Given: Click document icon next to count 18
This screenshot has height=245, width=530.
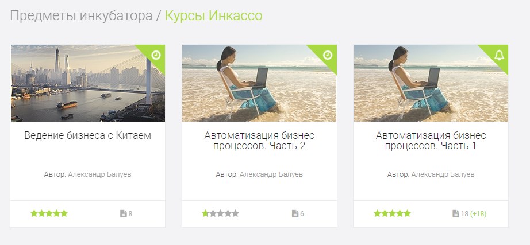Looking at the screenshot, I should pyautogui.click(x=456, y=213).
